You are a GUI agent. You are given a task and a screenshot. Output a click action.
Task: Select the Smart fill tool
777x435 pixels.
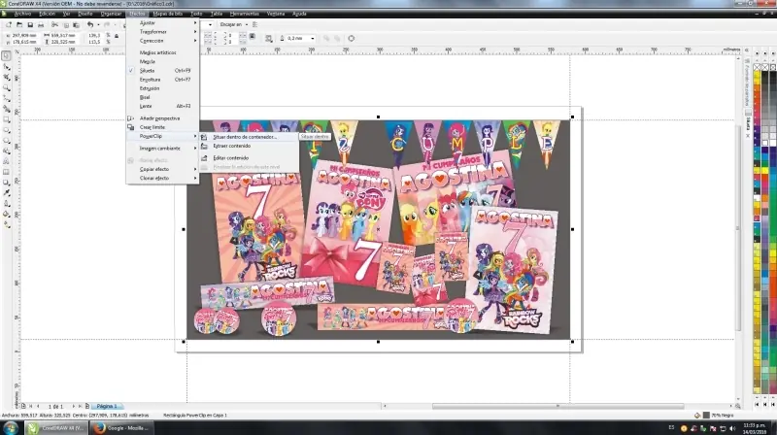(7, 109)
